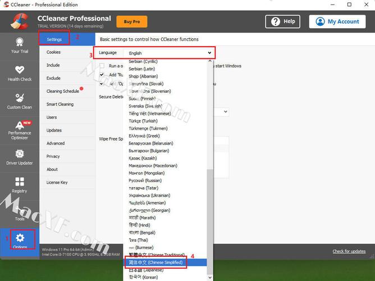Open the Driver Updater section
375x281 pixels.
20,157
